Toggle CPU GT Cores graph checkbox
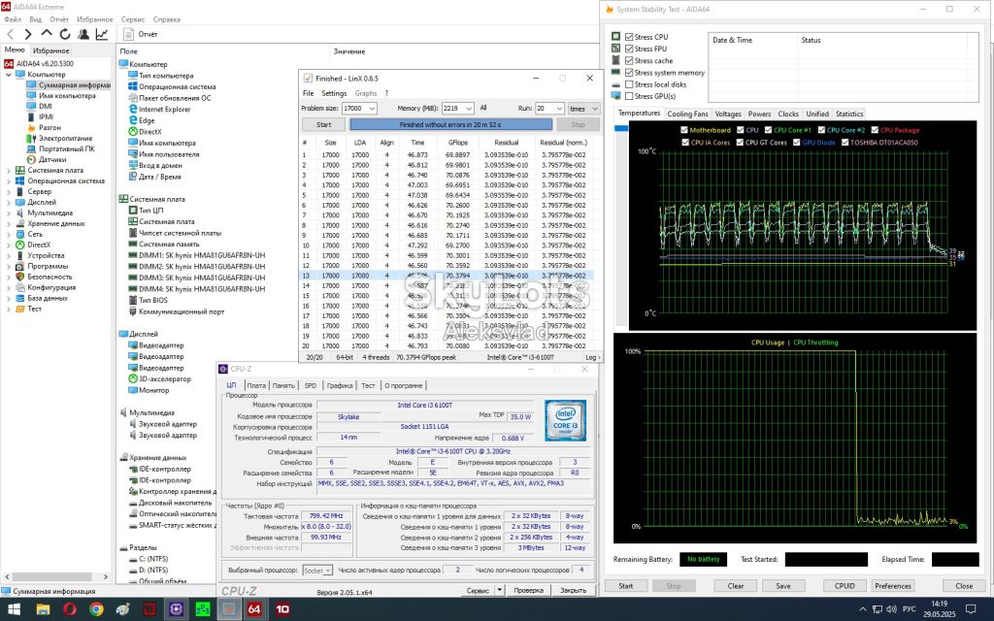 coord(740,143)
